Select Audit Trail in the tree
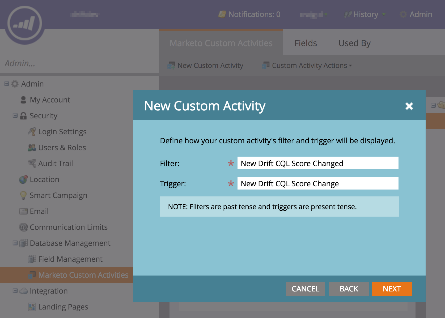The height and width of the screenshot is (318, 445). point(56,164)
